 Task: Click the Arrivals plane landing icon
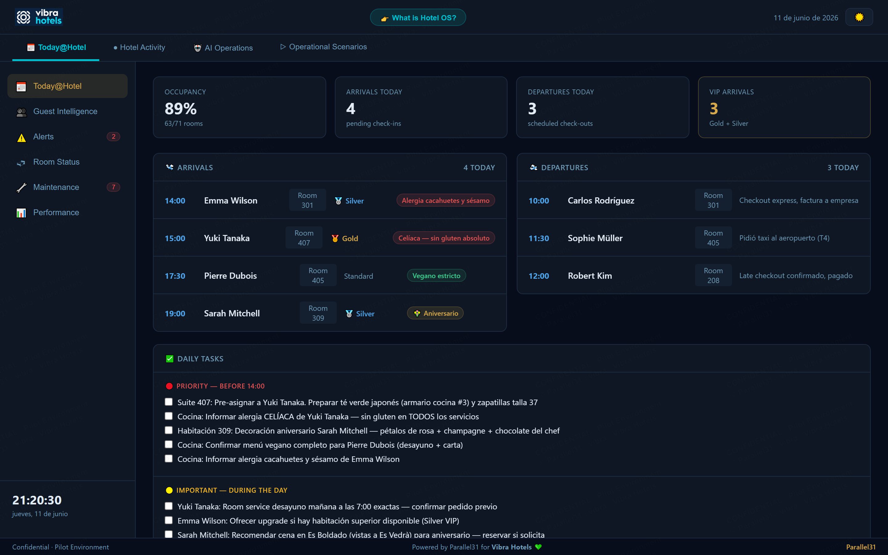point(170,167)
